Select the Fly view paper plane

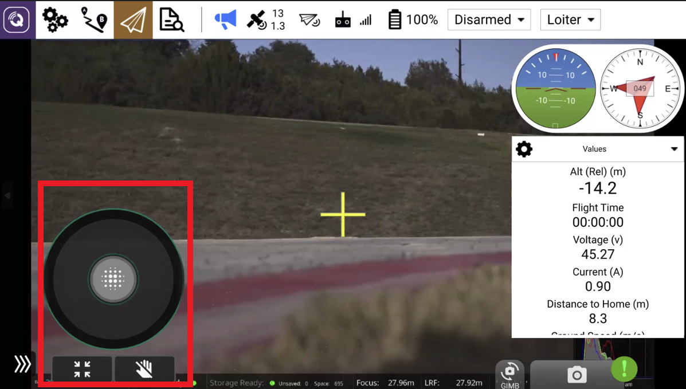click(133, 20)
